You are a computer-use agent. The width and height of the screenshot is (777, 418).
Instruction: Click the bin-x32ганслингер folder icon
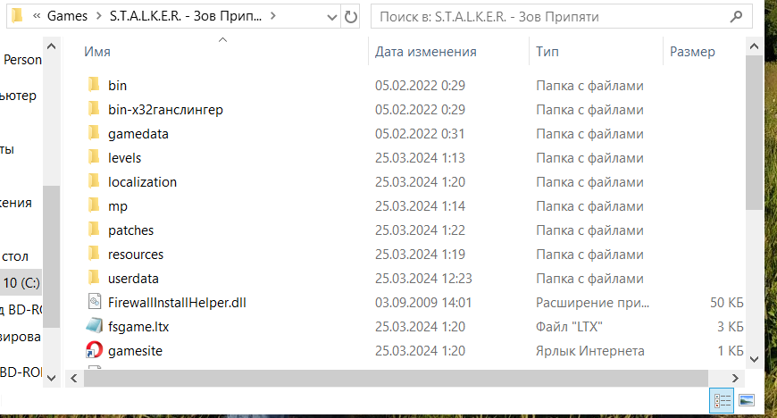(x=95, y=110)
